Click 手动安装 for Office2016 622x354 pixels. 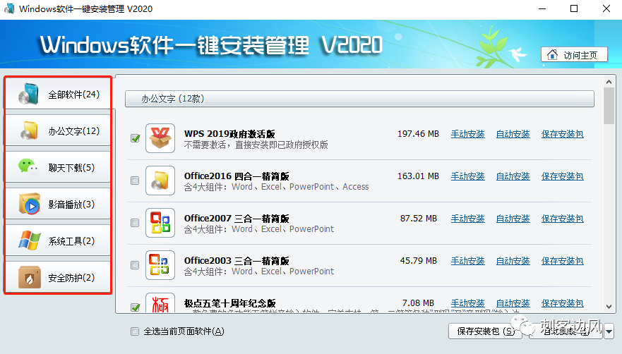467,176
